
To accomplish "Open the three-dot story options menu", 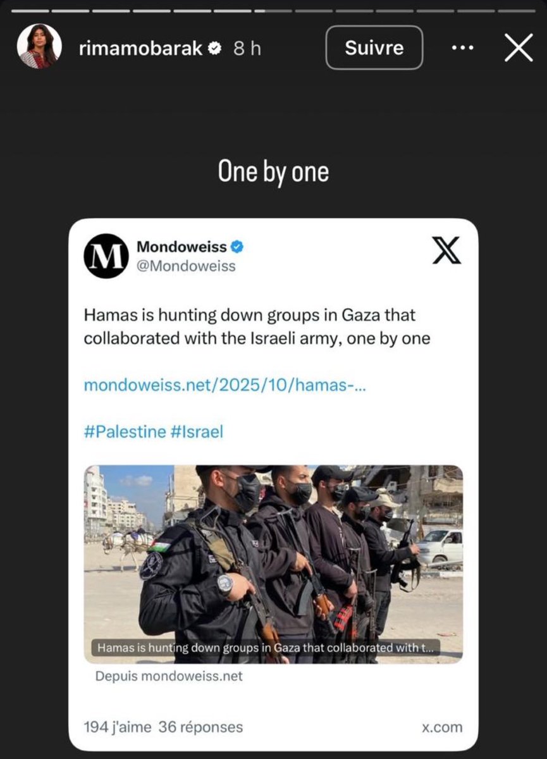I will tap(463, 47).
